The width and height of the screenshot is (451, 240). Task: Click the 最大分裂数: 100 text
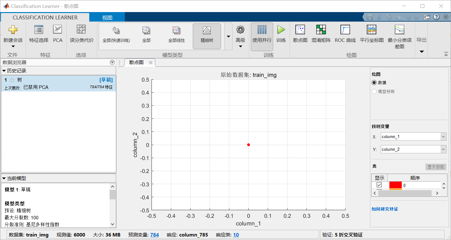[x=22, y=217]
